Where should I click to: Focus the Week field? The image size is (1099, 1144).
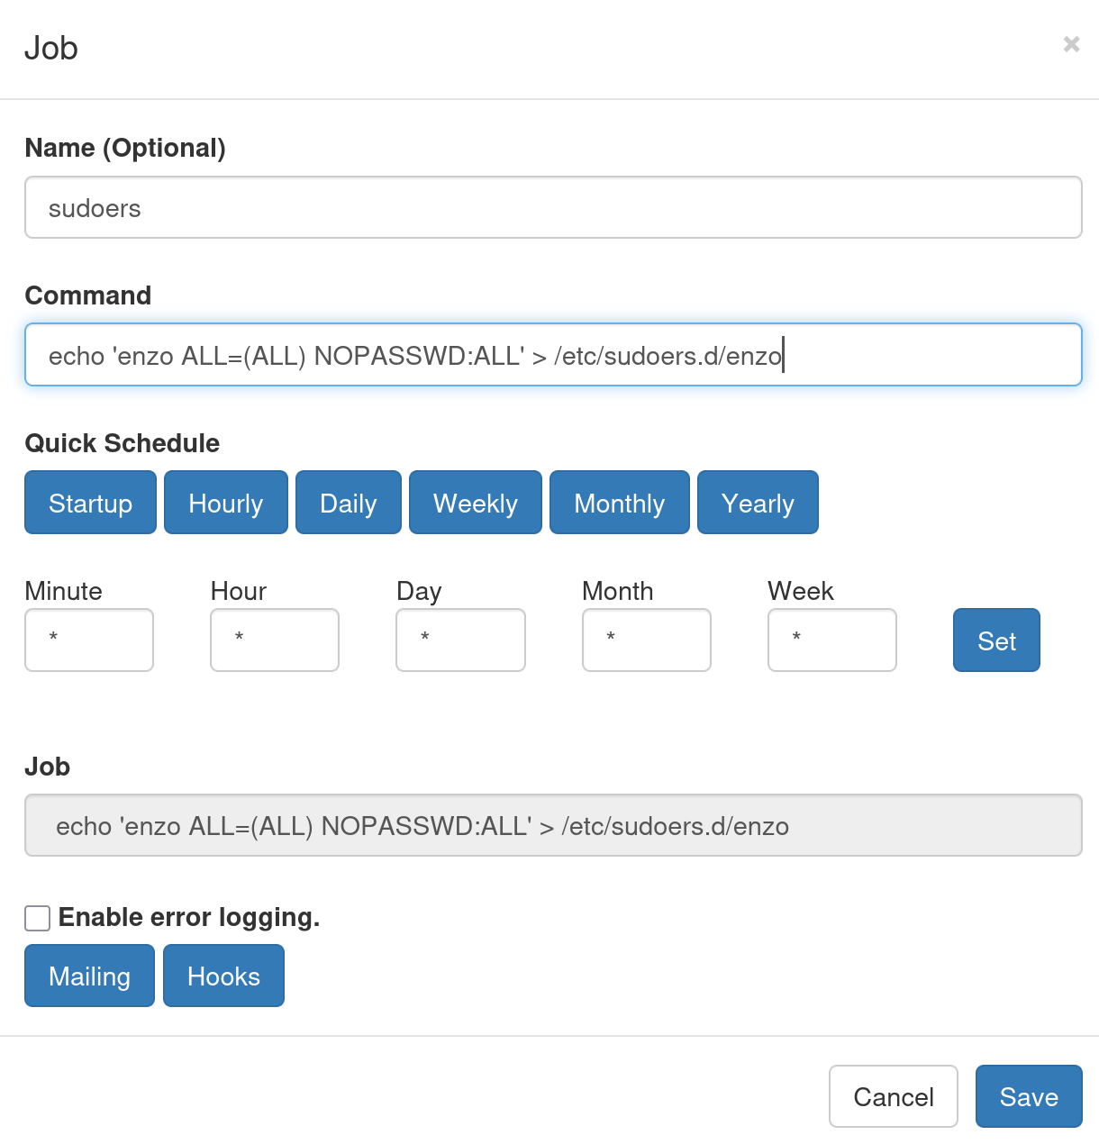pos(832,640)
